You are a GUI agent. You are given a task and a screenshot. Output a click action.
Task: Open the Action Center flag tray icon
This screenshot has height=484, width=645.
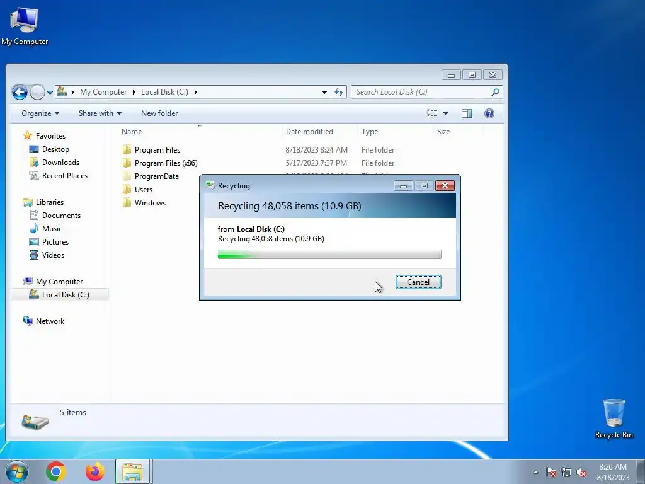pyautogui.click(x=551, y=472)
